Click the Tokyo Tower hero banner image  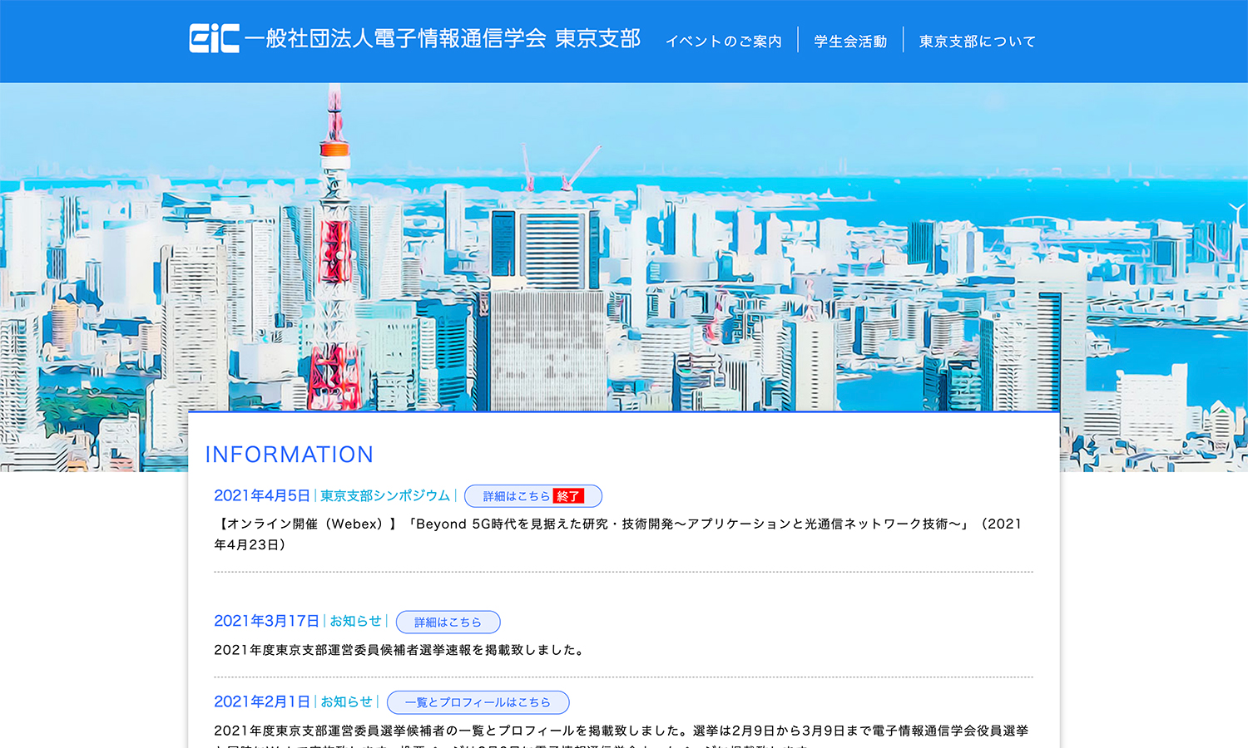click(x=624, y=249)
